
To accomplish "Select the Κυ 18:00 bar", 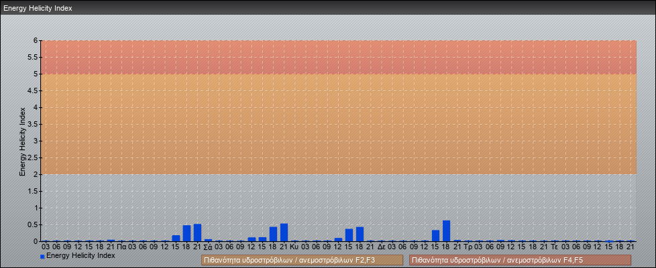I will coord(360,234).
